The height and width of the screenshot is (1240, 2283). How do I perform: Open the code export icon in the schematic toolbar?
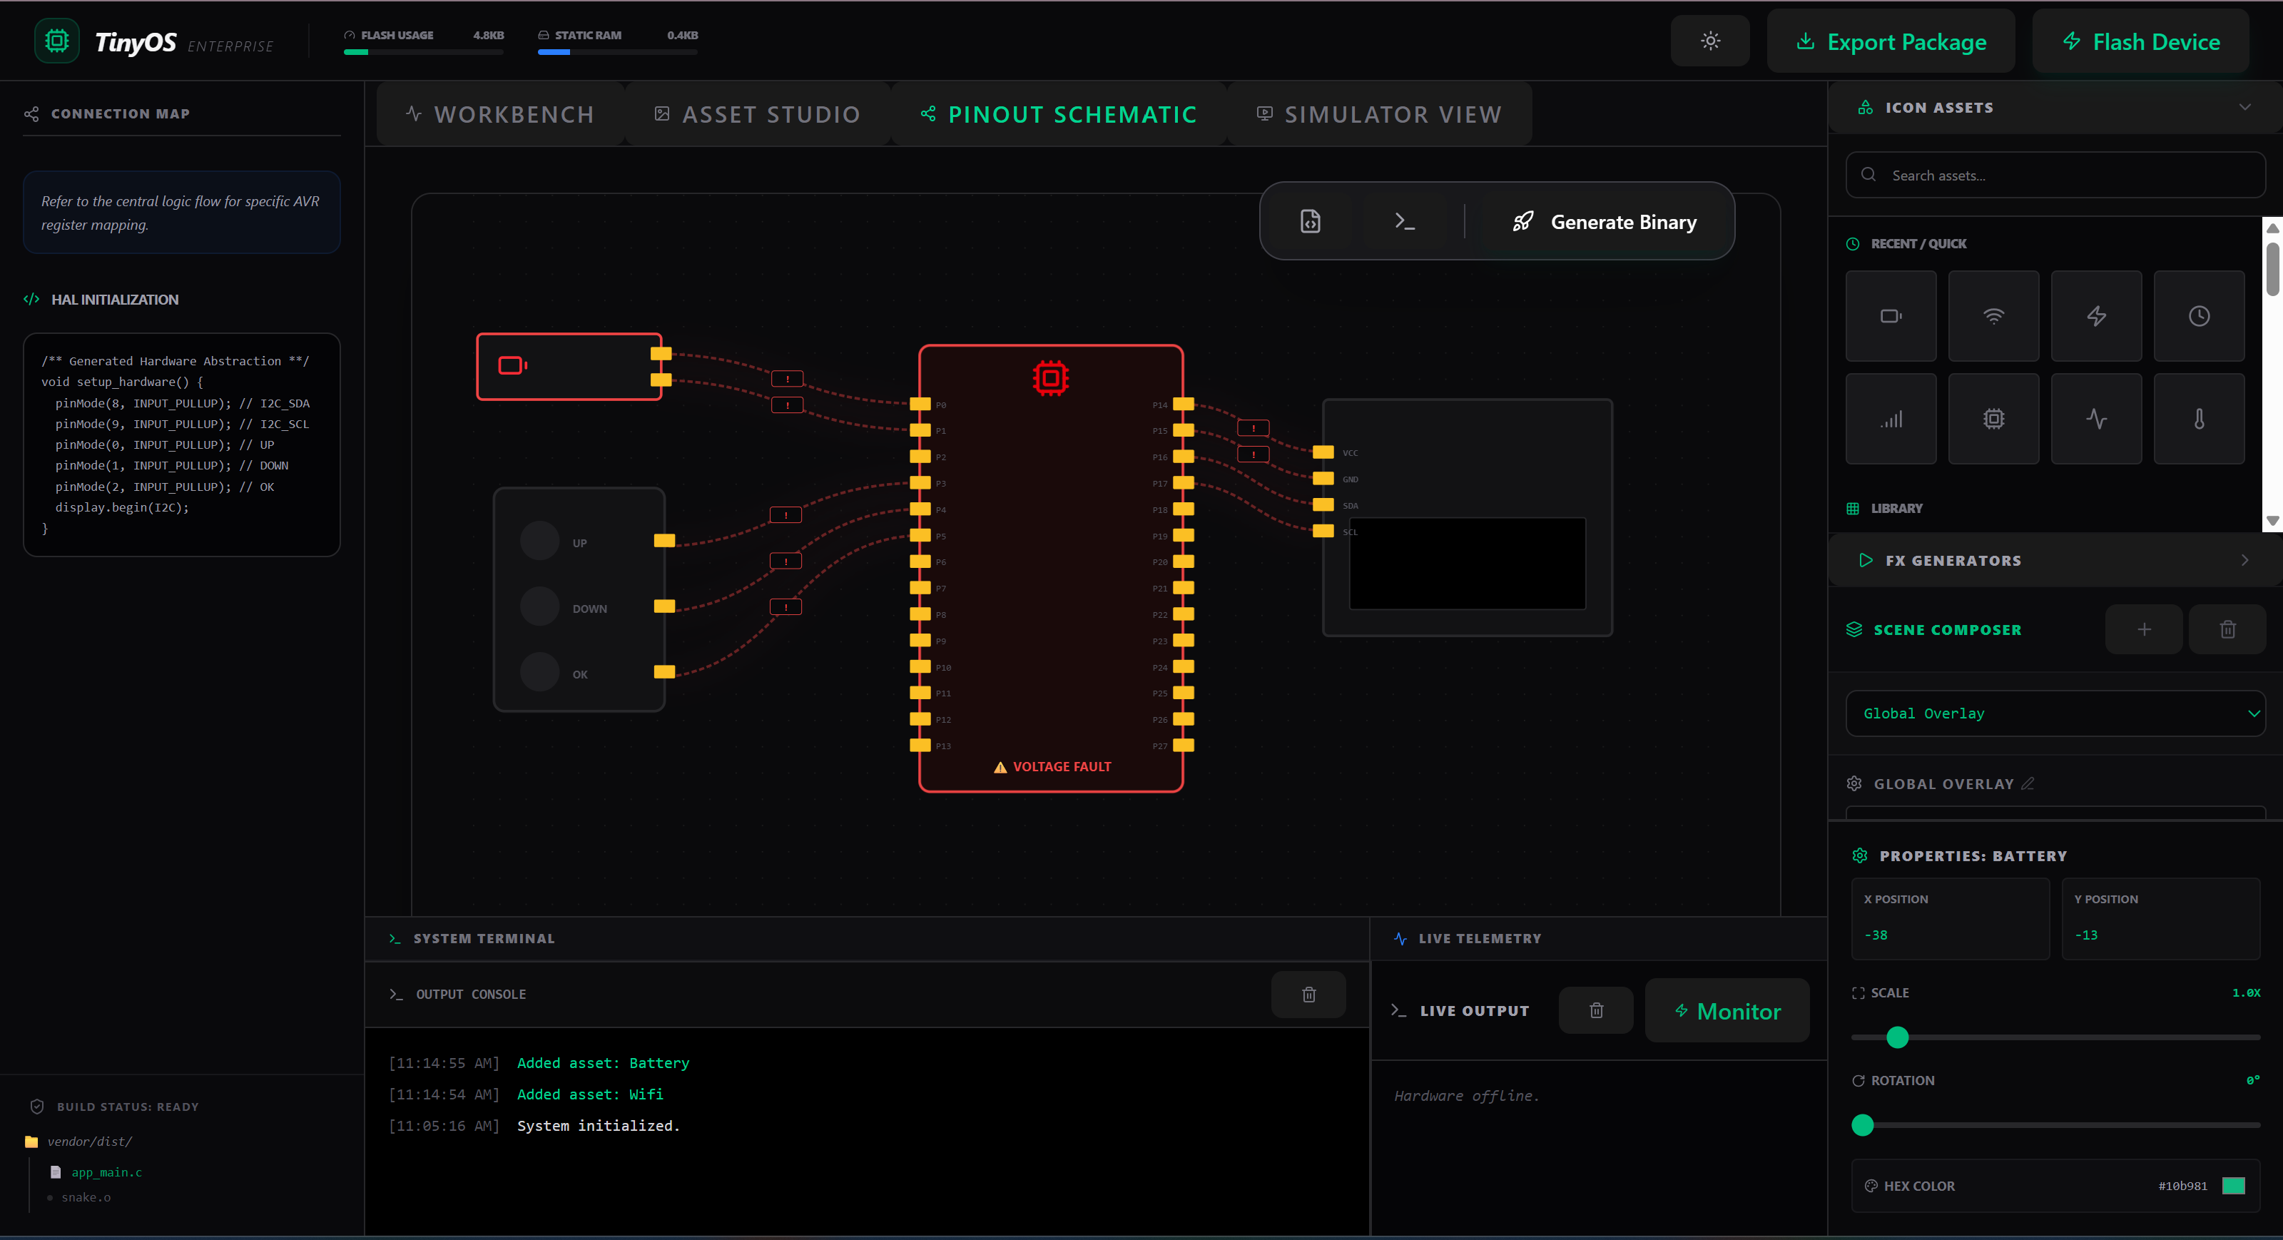pyautogui.click(x=1310, y=220)
